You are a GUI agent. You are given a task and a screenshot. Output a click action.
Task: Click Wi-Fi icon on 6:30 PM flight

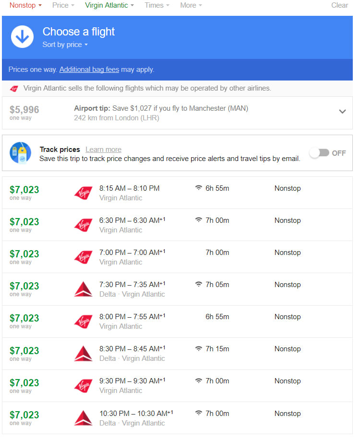coord(199,220)
